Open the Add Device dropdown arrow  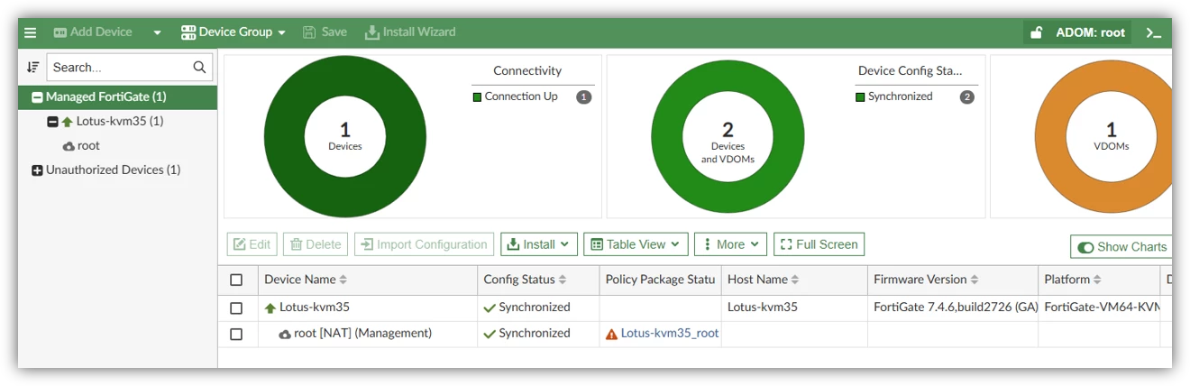pos(157,32)
